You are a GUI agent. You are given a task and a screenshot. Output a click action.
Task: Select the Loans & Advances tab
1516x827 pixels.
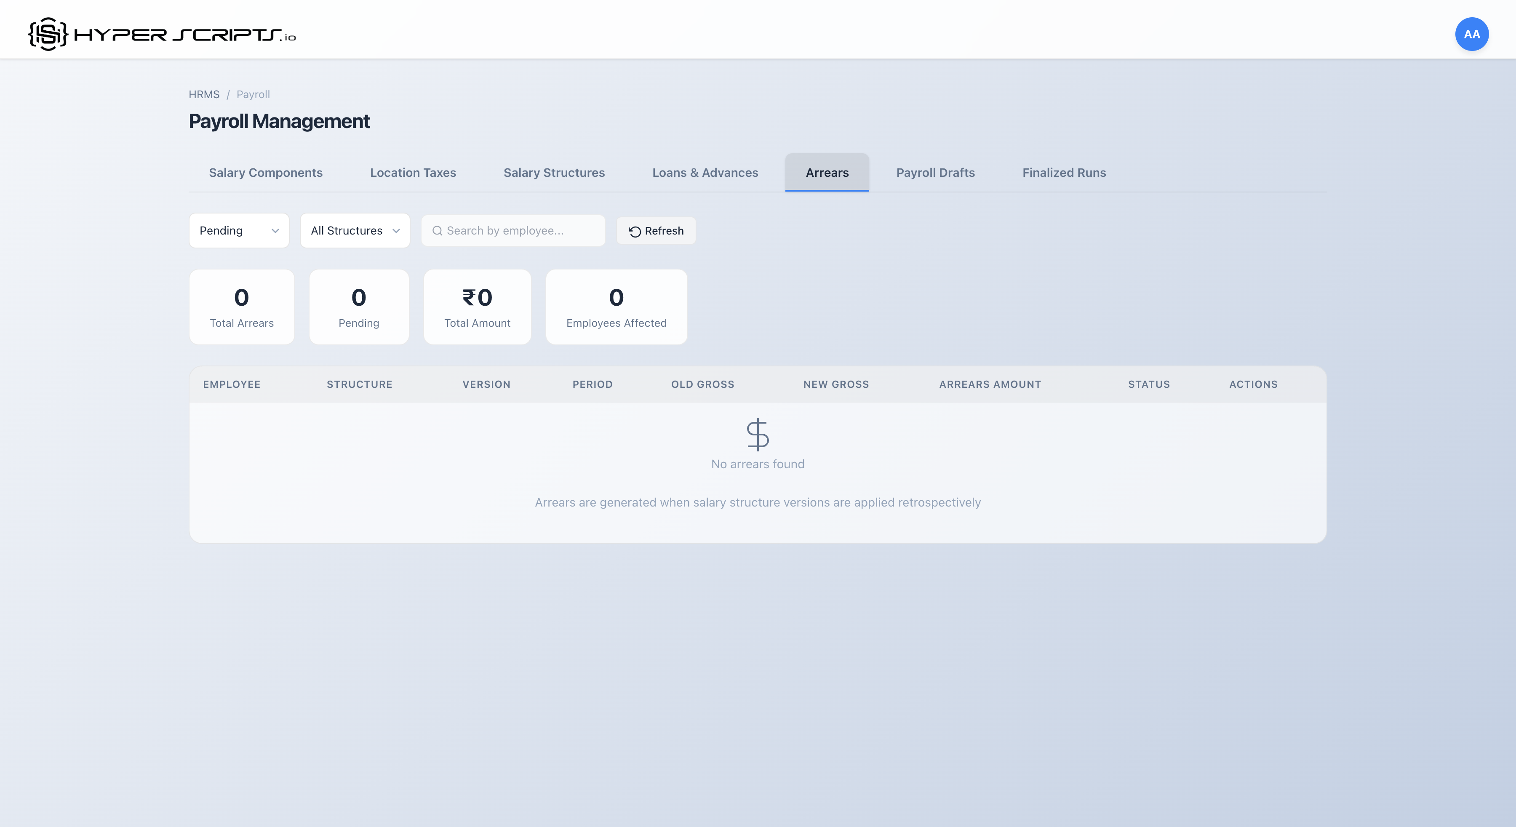(x=705, y=173)
